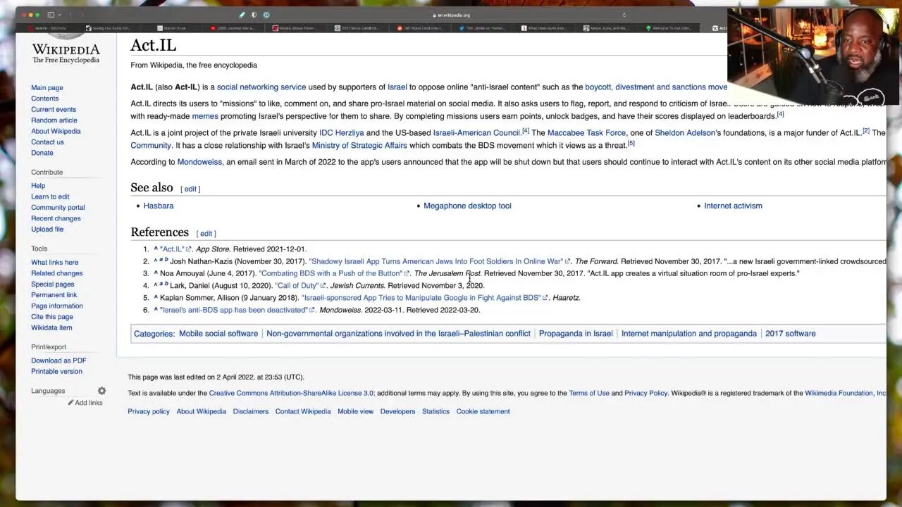
Task: Open Creative Commons Attribution-ShareAlike license link
Action: click(291, 393)
